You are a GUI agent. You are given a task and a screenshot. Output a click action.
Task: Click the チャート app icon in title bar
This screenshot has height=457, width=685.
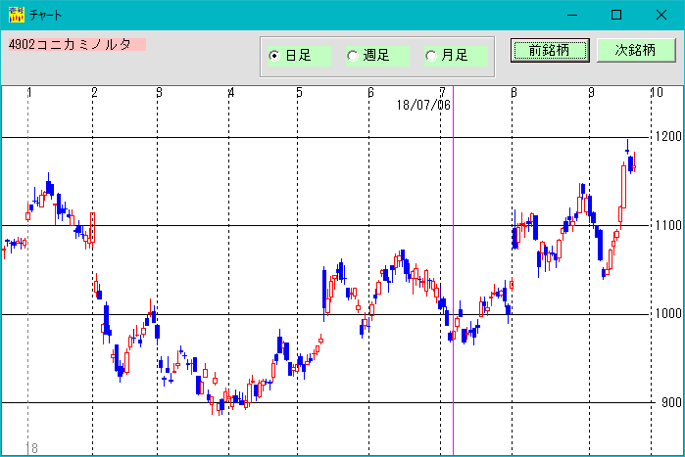[x=16, y=15]
